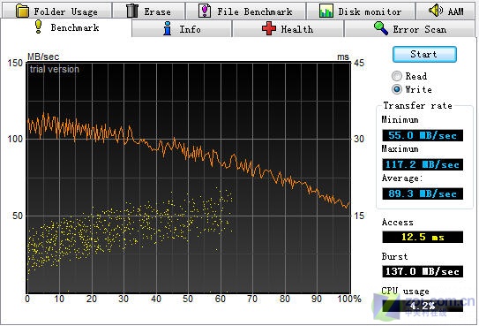Click the CPU usage value 4.2%
479x326 pixels.
[423, 306]
